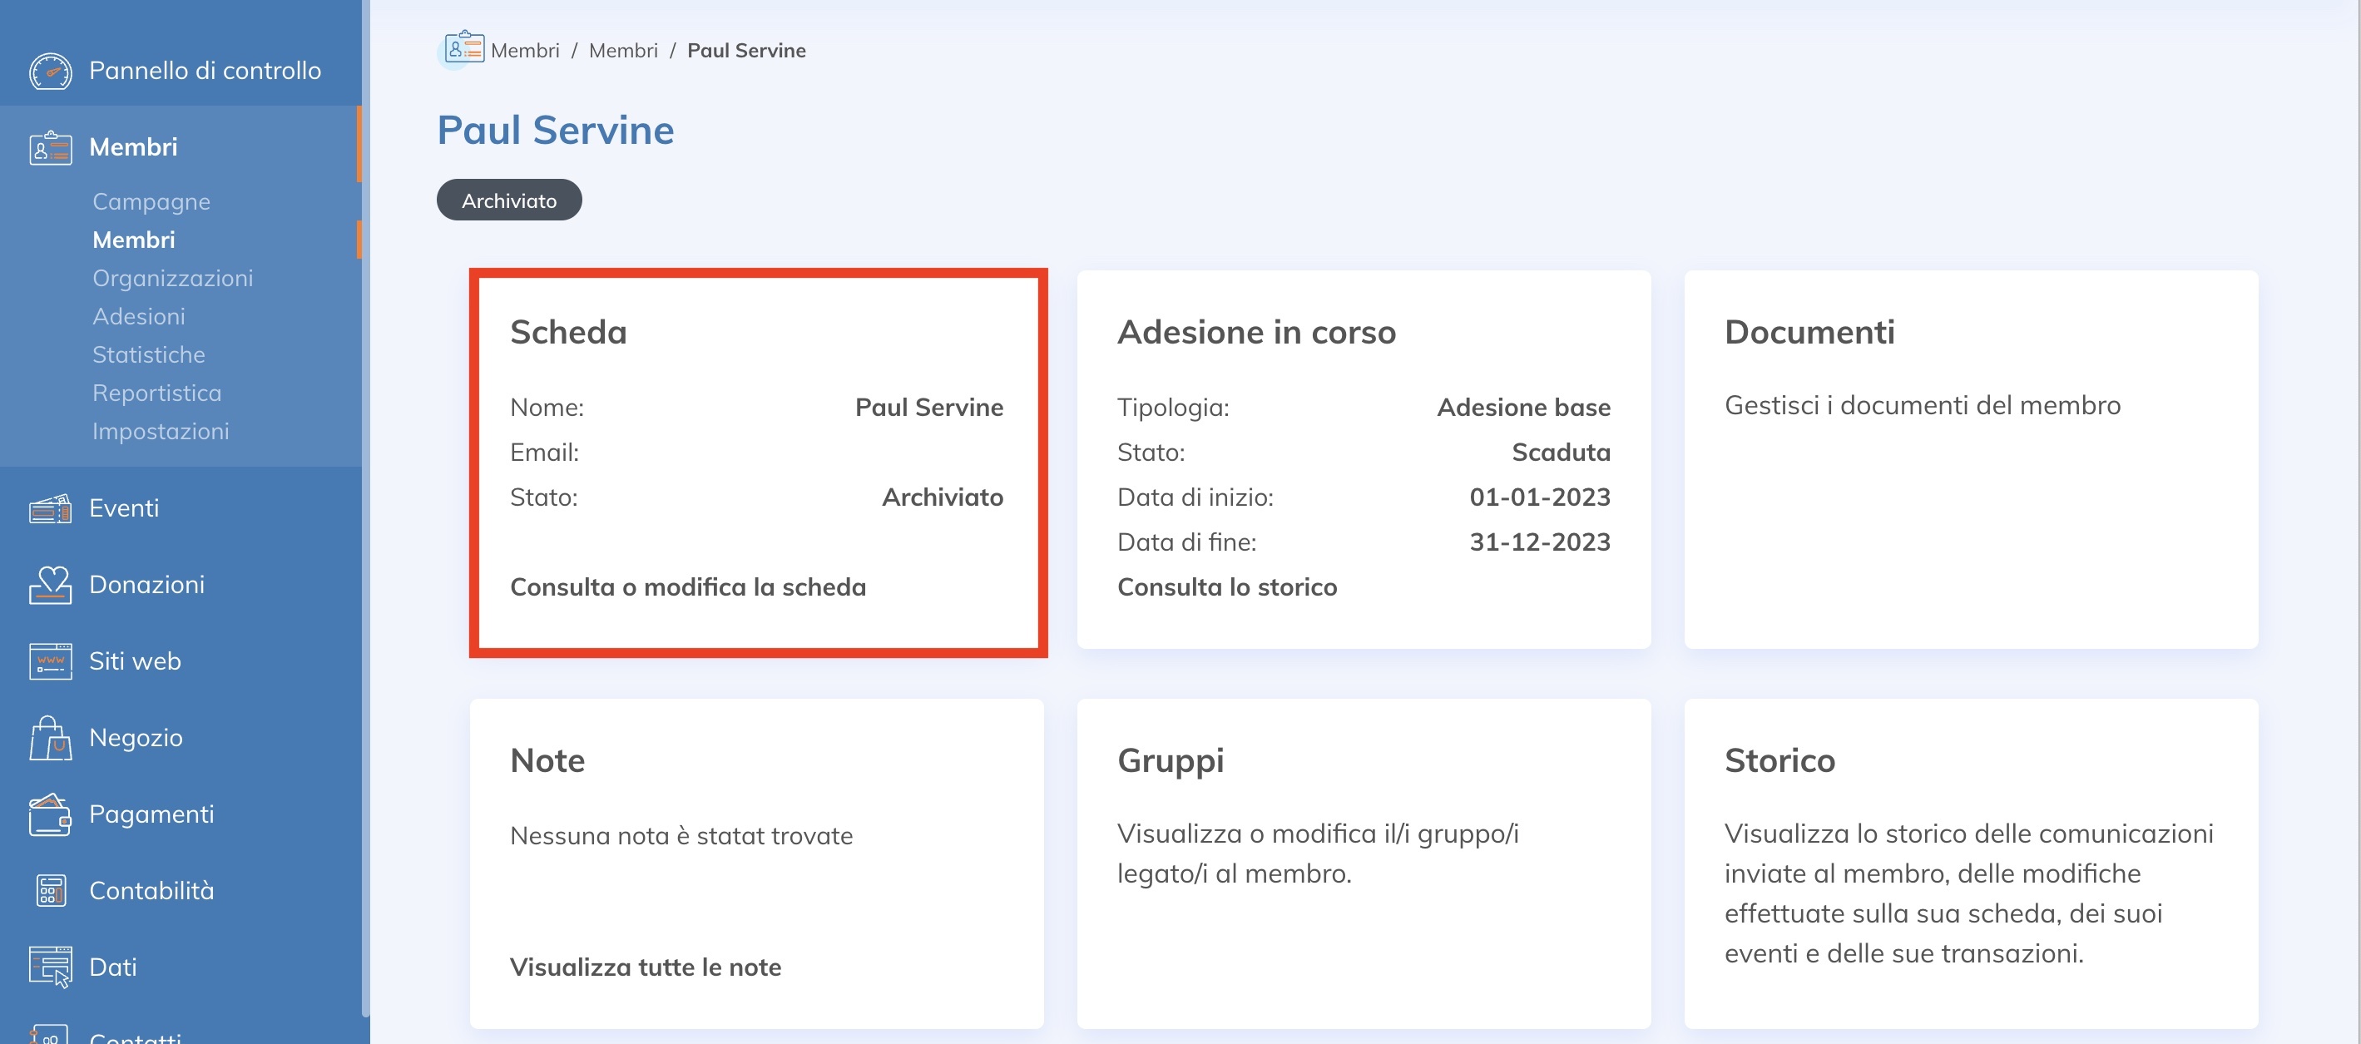2361x1044 pixels.
Task: Select Impostazioni under Membri
Action: [161, 431]
